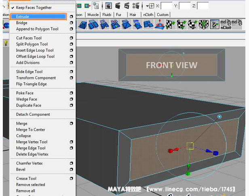Click the lightbulb icon in viewport panel
Viewport: 249px width, 196px height.
(x=6, y=43)
